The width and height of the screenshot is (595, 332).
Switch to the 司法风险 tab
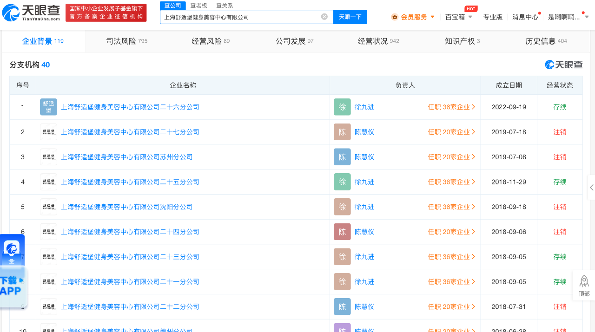(x=126, y=41)
